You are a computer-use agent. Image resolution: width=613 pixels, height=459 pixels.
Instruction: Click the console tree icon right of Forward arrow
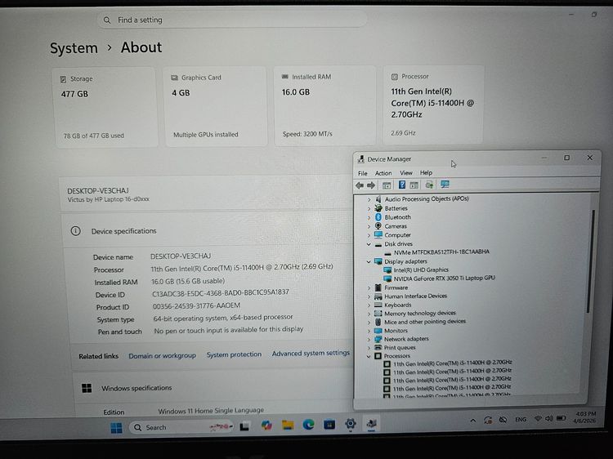(x=387, y=185)
